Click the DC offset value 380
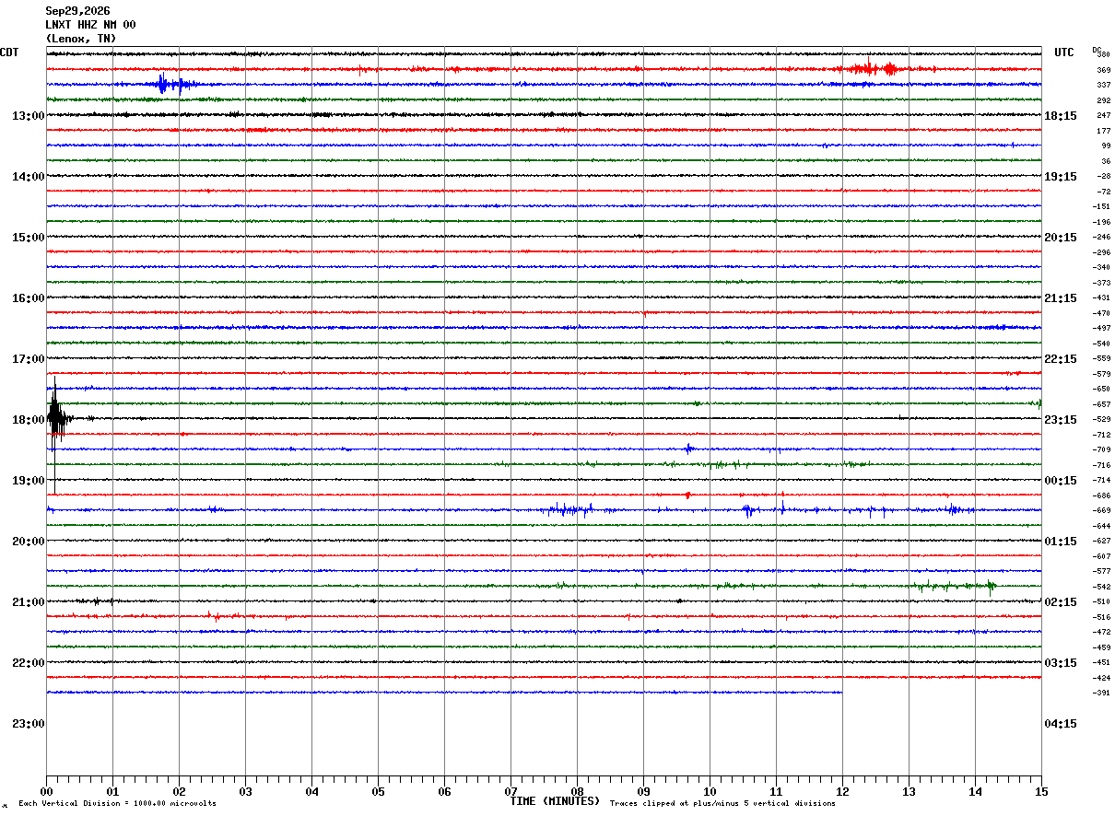Image resolution: width=1115 pixels, height=816 pixels. (x=1103, y=54)
